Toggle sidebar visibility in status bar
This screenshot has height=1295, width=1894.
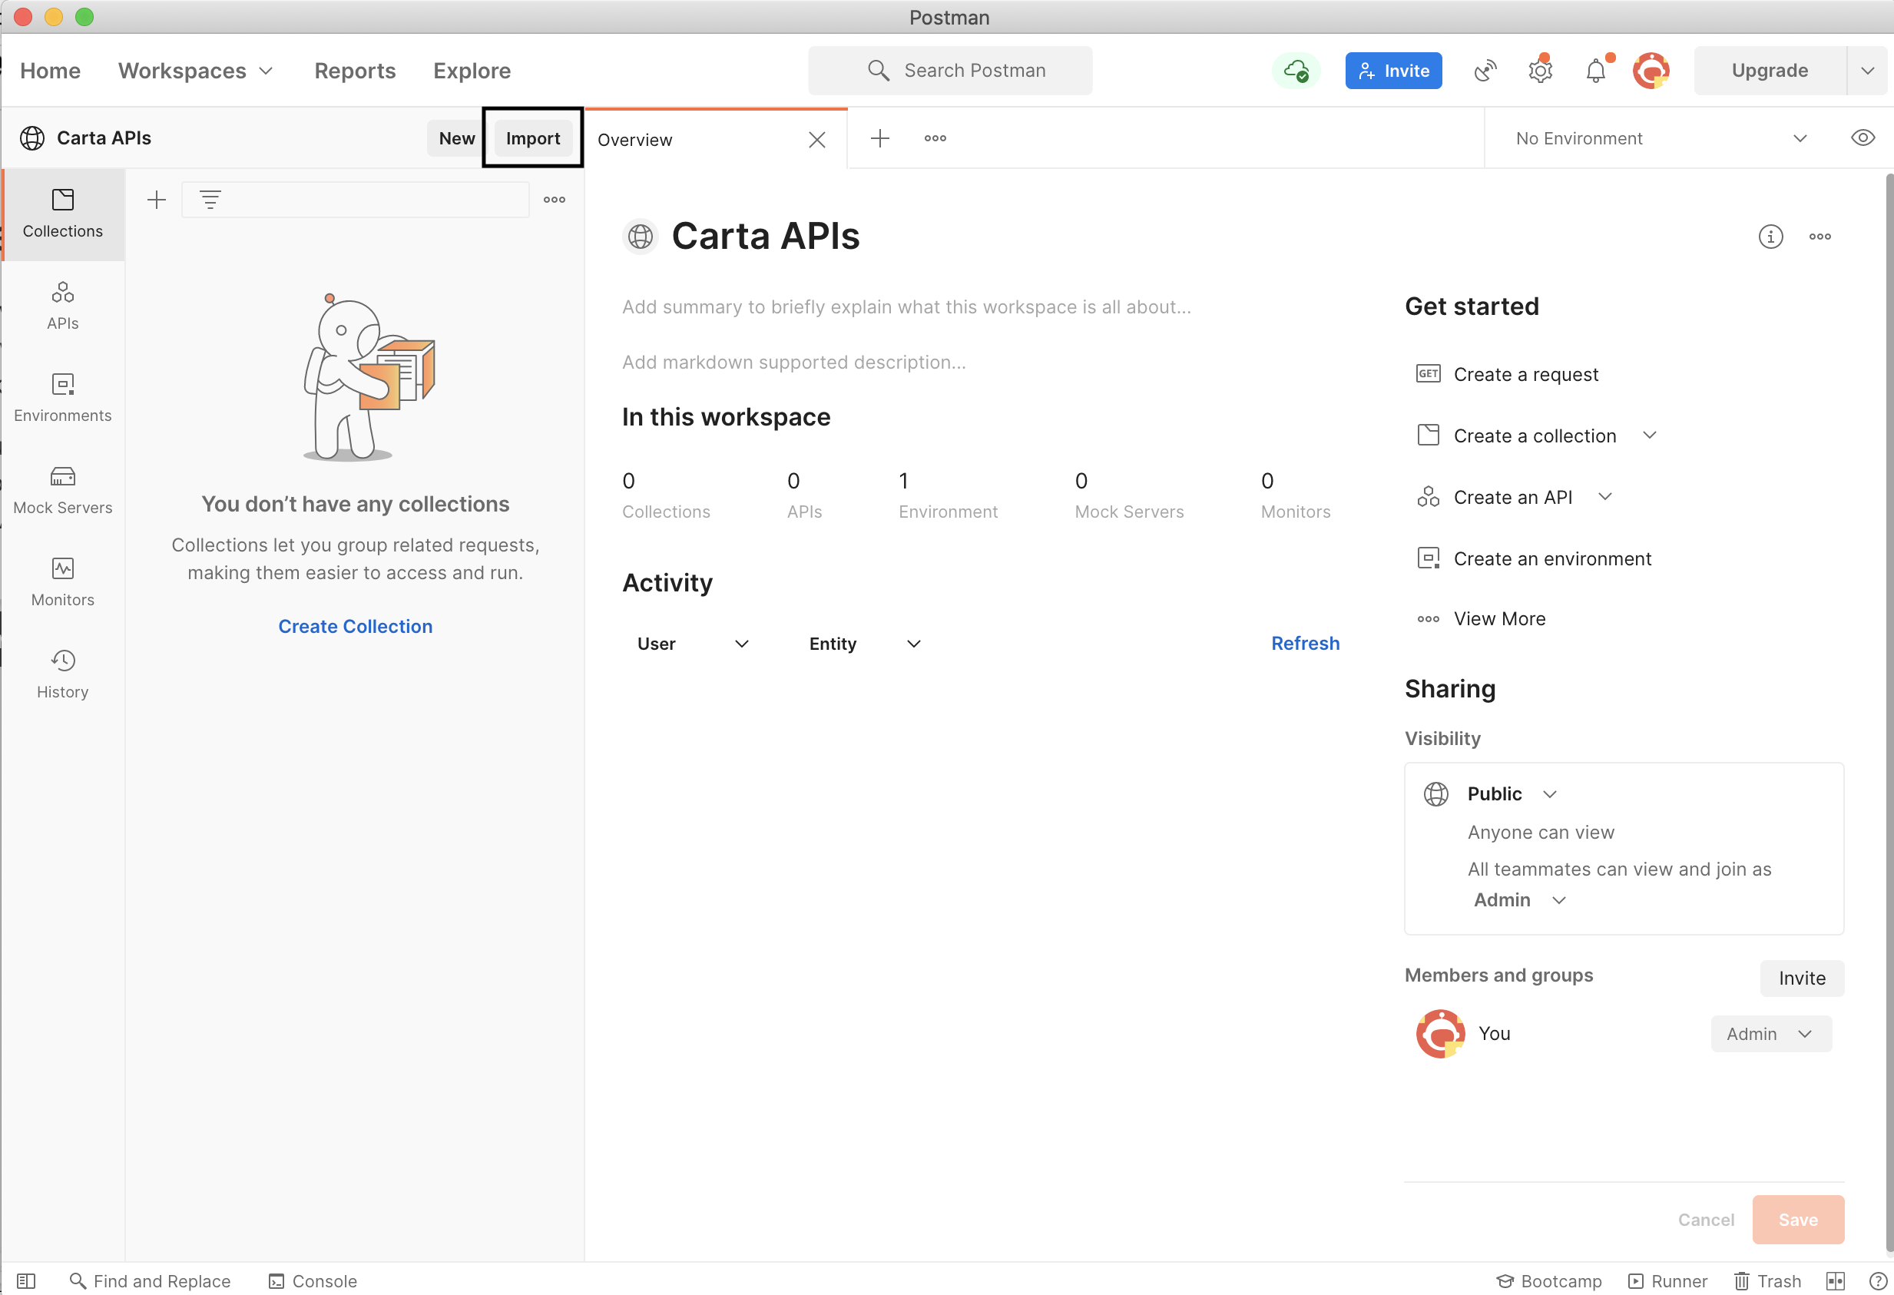click(x=26, y=1281)
